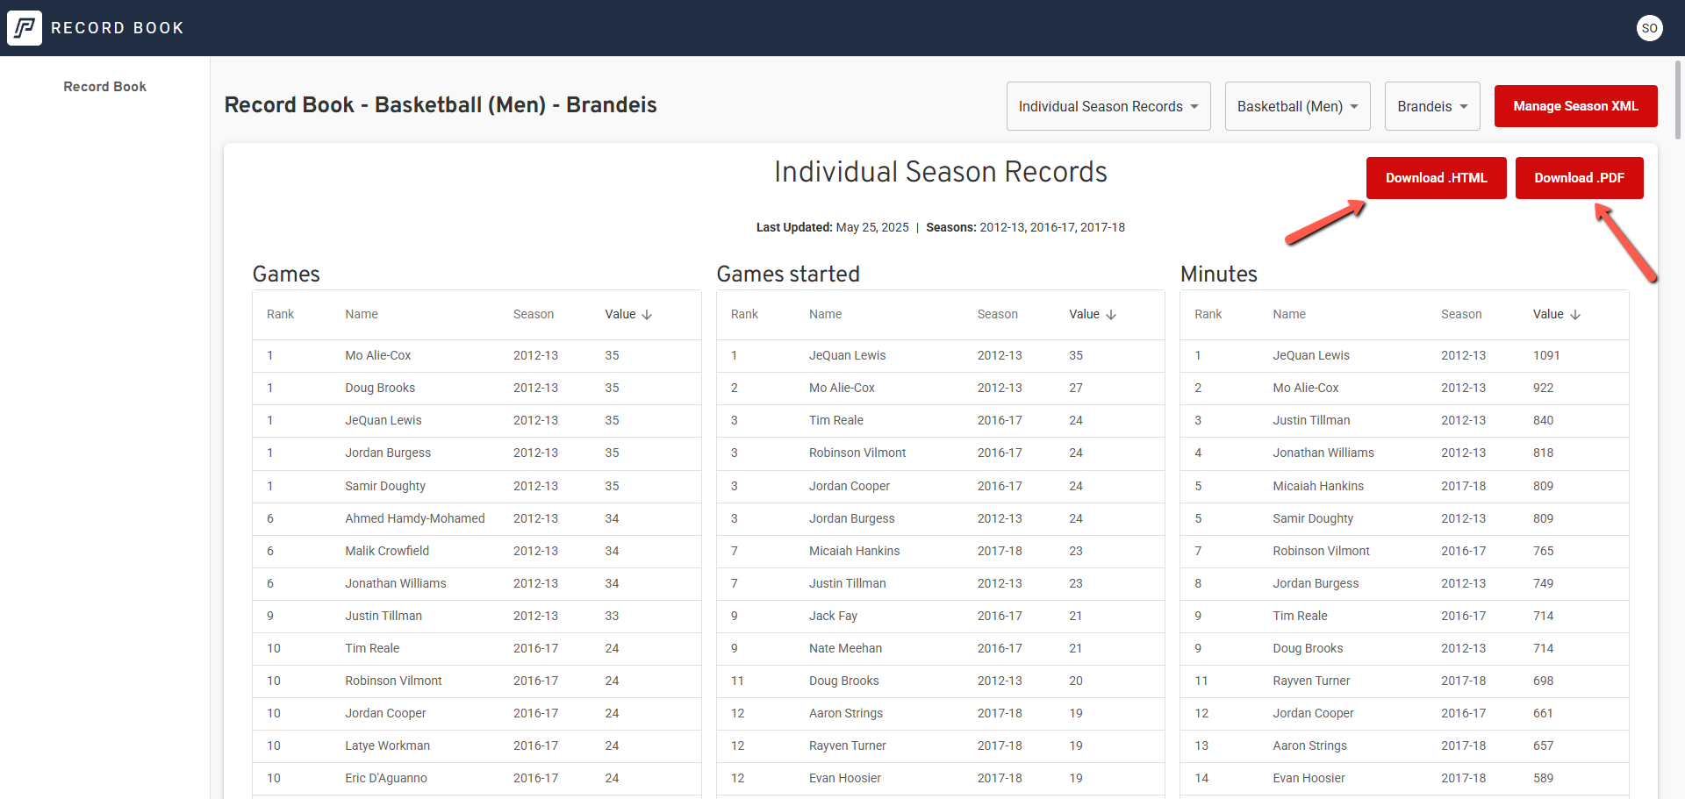This screenshot has width=1685, height=799.
Task: Click the Record Book logo icon
Action: (25, 28)
